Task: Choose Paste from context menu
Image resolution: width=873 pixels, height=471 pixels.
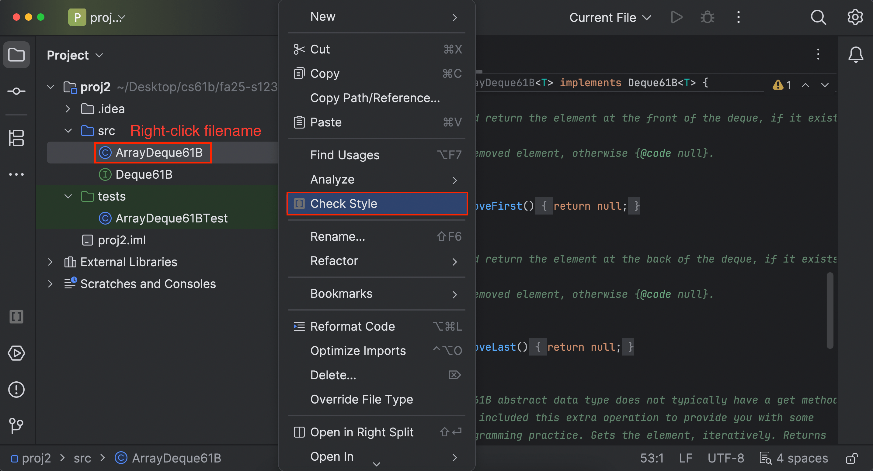Action: tap(377, 122)
